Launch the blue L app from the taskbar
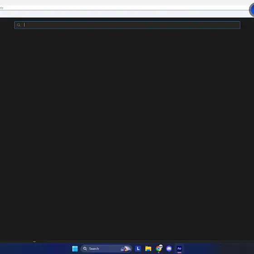 pos(138,249)
